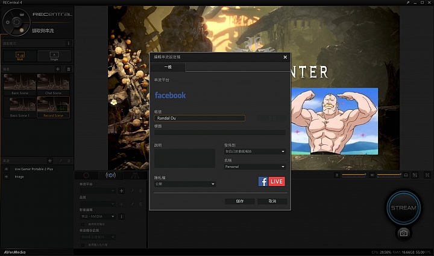Open the Personal name dropdown
Image resolution: width=434 pixels, height=256 pixels.
tap(254, 167)
